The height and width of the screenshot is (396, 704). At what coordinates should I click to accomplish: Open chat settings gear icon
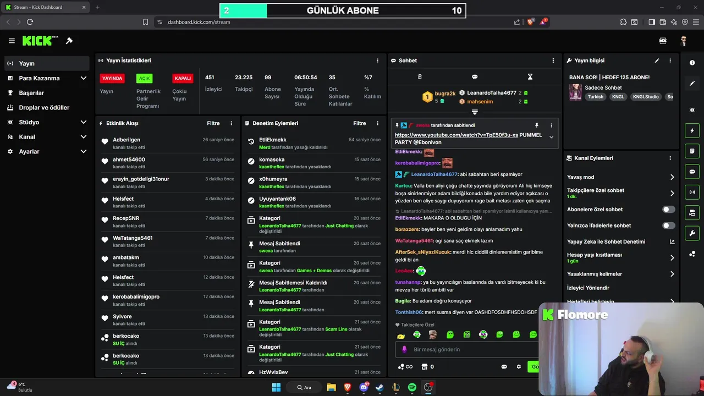(x=518, y=367)
